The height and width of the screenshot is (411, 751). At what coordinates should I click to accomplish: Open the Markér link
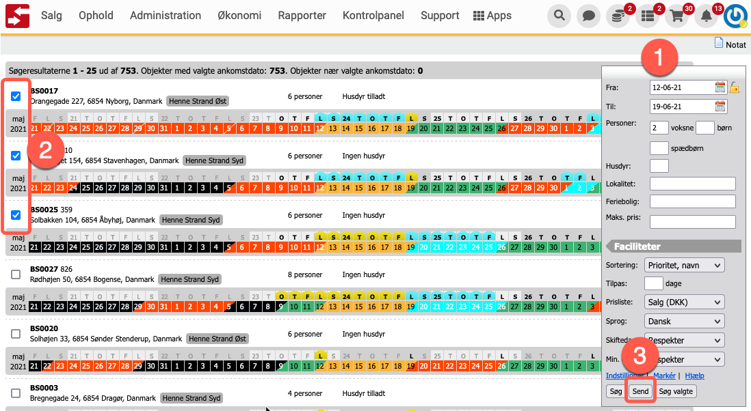tap(664, 375)
